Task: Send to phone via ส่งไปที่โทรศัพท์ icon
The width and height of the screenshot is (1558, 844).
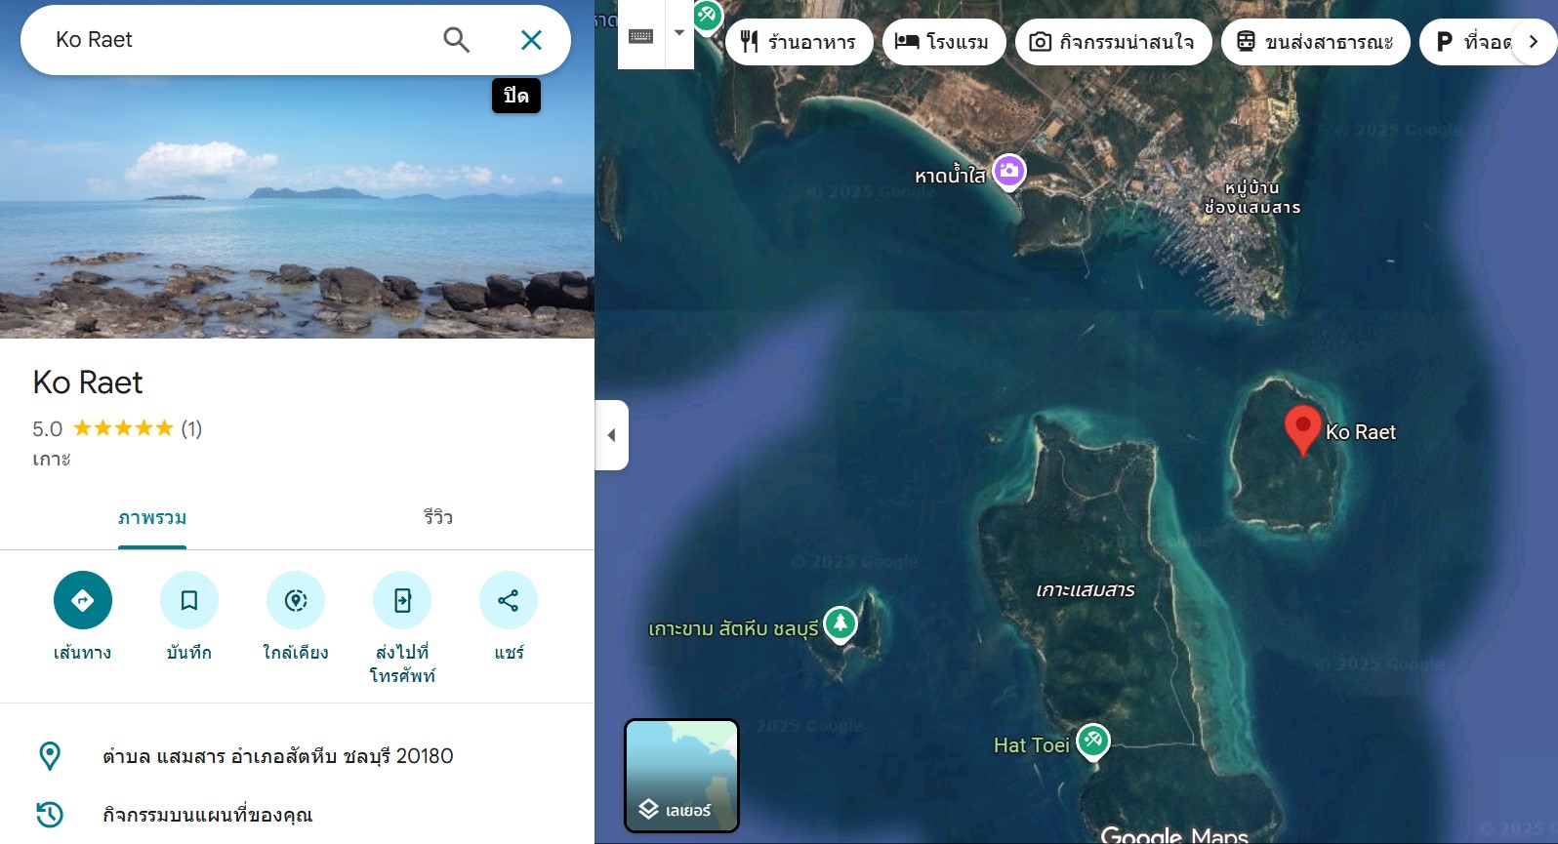Action: 402,600
